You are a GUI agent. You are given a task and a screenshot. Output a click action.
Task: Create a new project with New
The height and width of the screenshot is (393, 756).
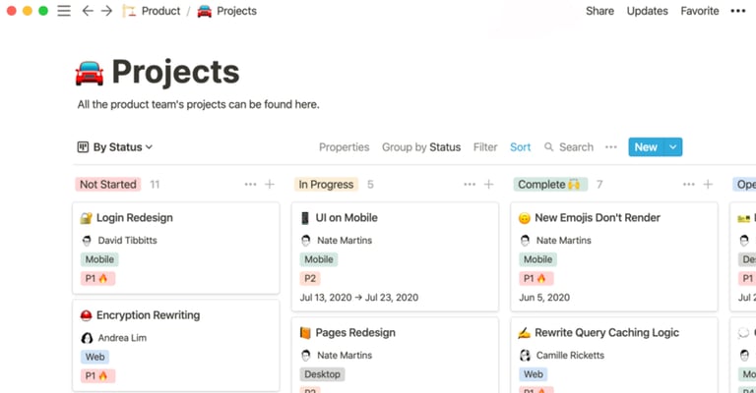(645, 147)
